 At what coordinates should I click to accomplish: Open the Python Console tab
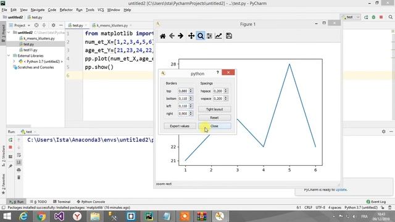pos(91,202)
